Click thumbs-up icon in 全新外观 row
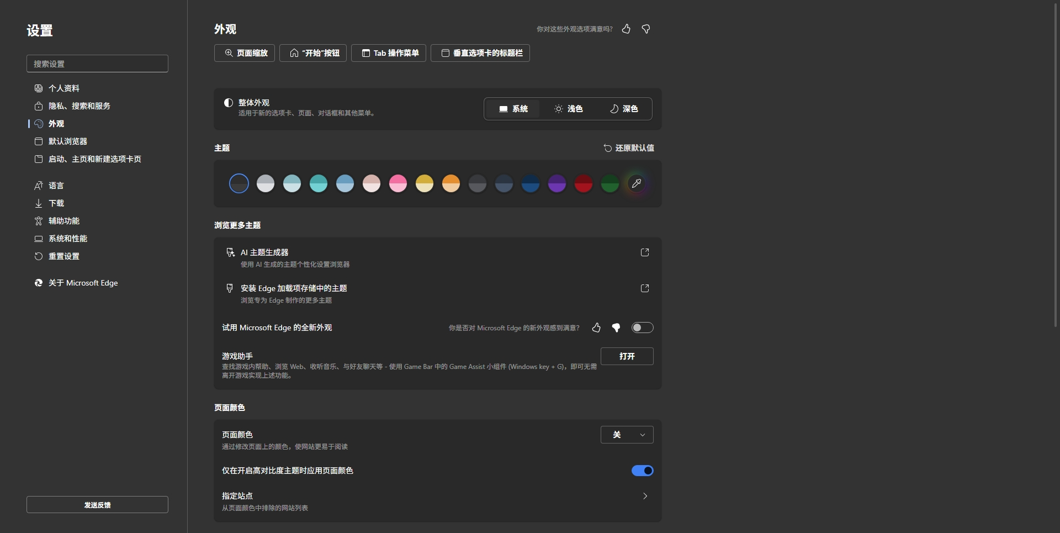 pyautogui.click(x=596, y=328)
